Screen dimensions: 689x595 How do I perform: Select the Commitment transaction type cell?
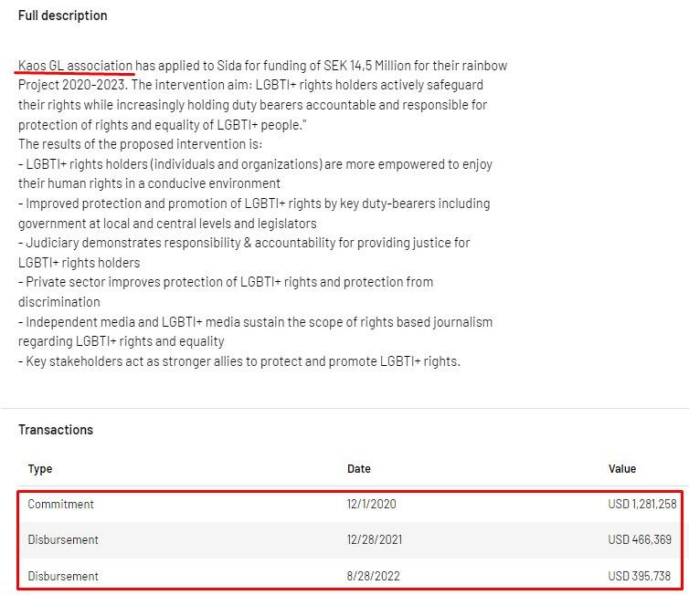click(60, 504)
